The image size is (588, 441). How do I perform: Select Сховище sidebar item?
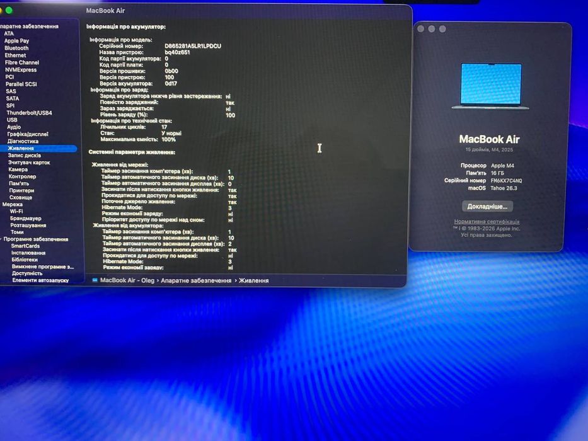[21, 197]
